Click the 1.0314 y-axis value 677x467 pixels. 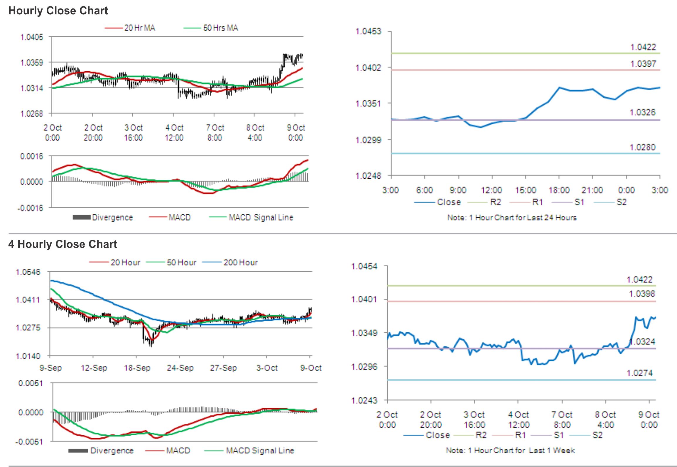point(32,88)
